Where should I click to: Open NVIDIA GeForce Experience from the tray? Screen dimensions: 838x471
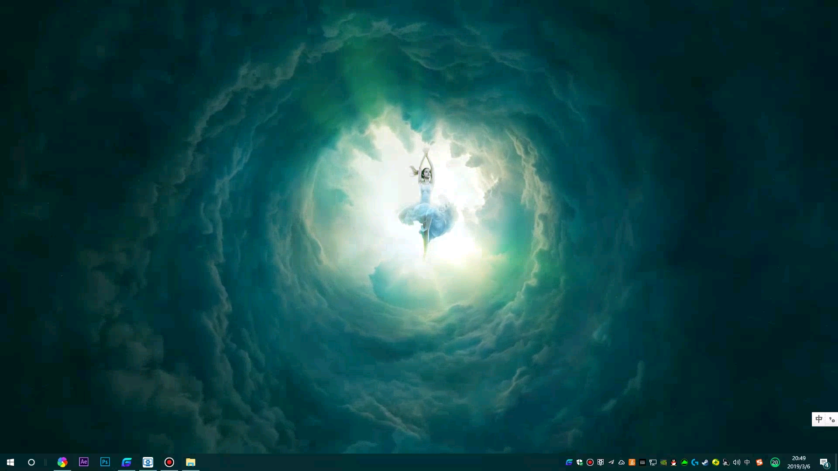pyautogui.click(x=663, y=462)
